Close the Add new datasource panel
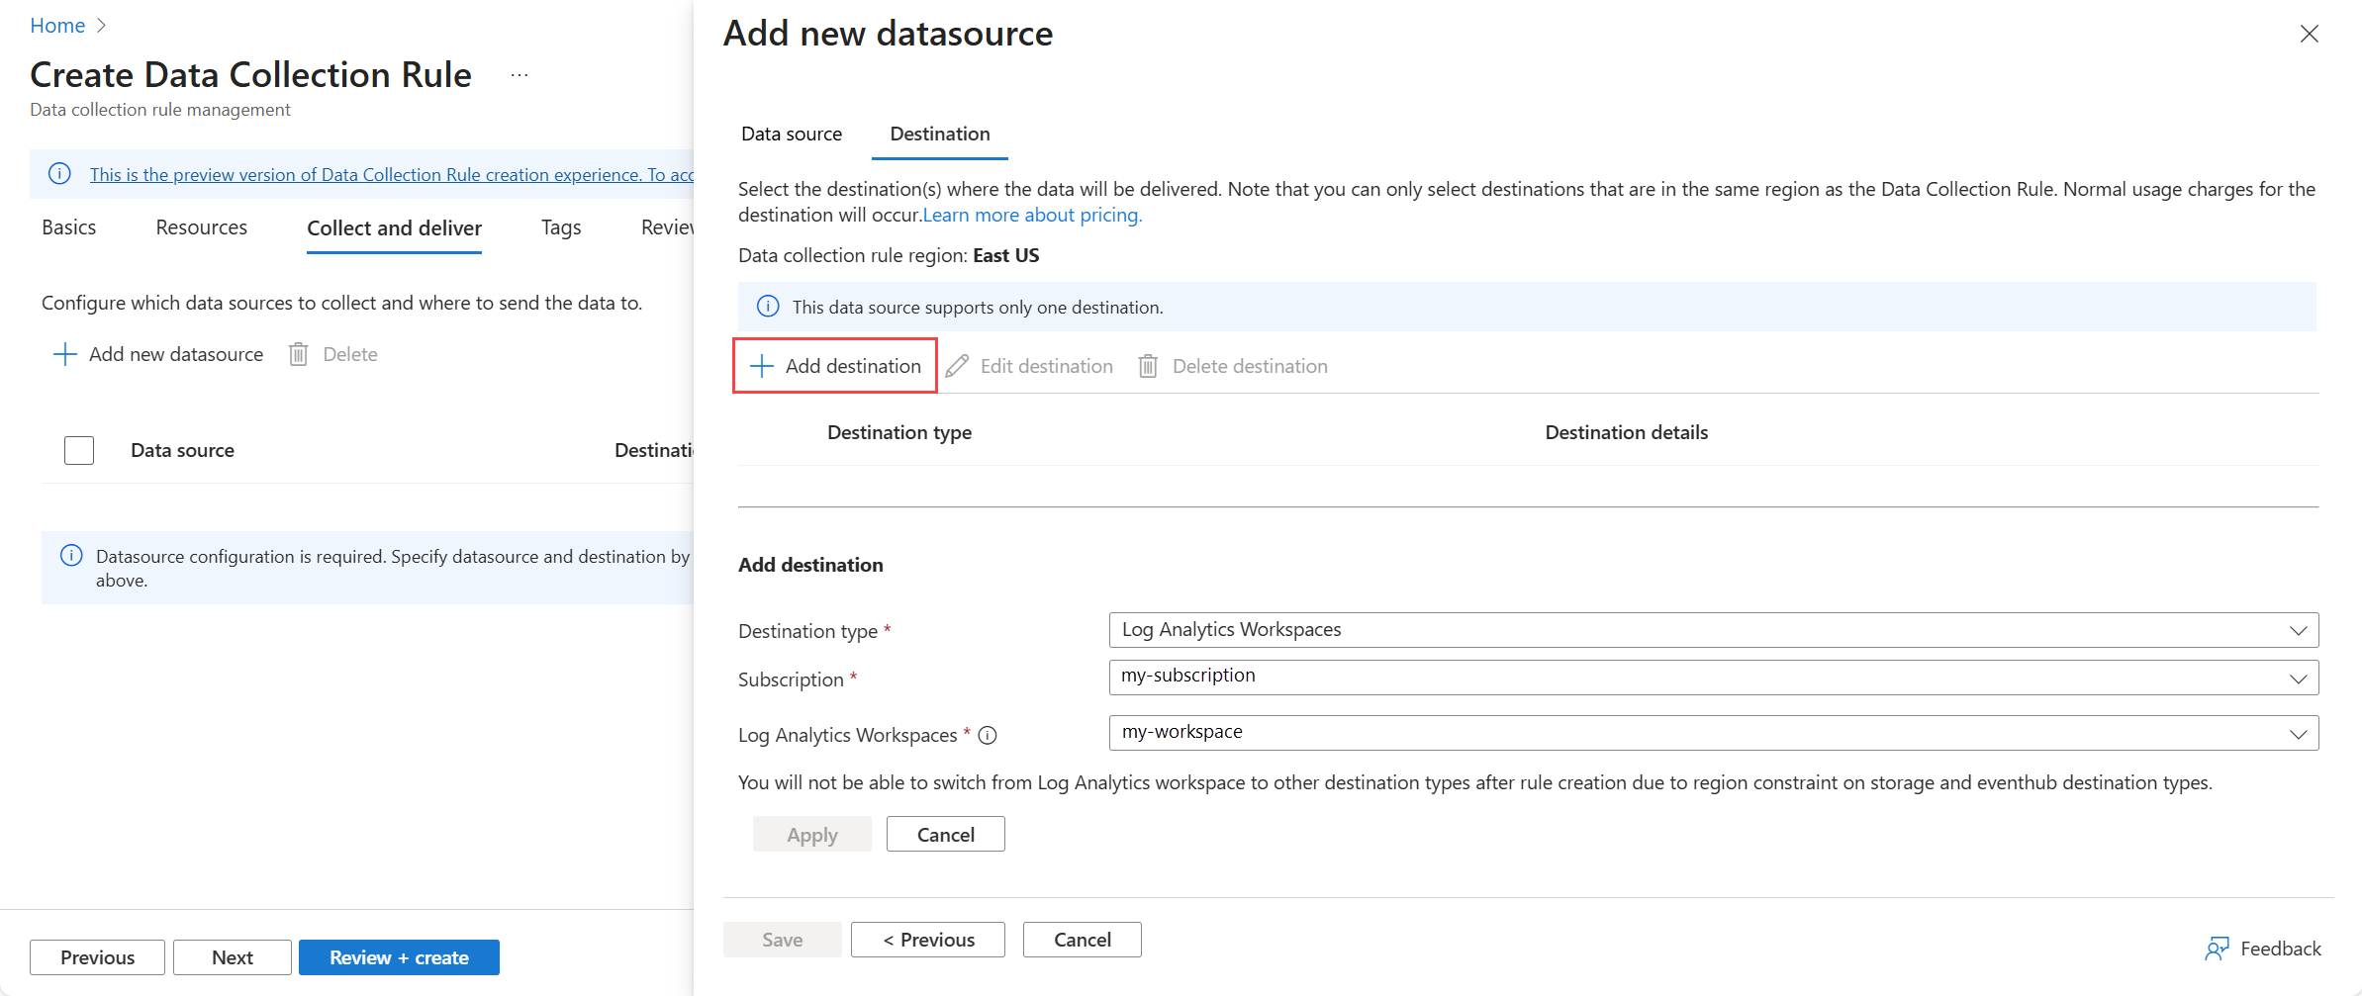2362x996 pixels. coord(2310,34)
